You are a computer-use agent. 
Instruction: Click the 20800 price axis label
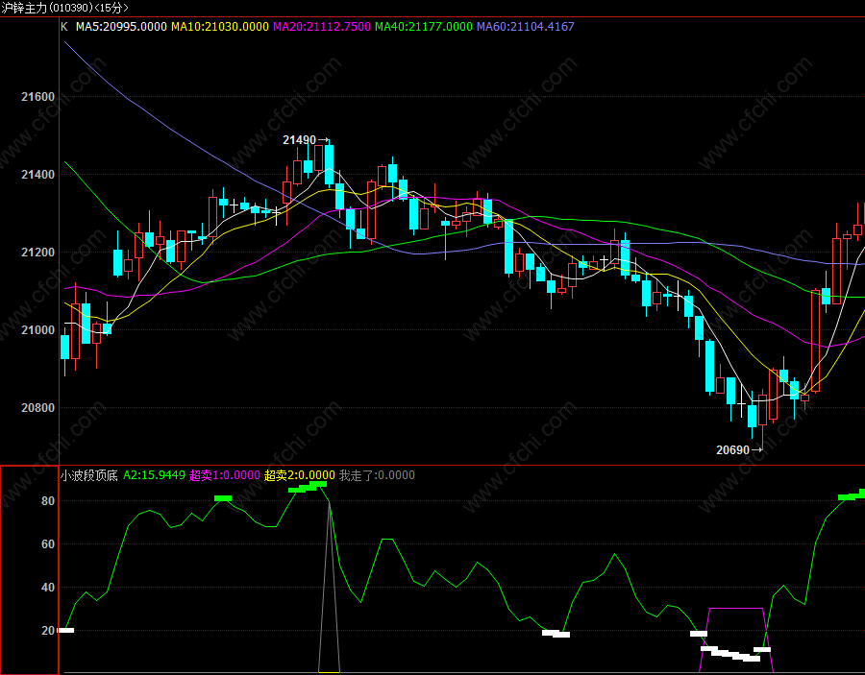pos(38,408)
